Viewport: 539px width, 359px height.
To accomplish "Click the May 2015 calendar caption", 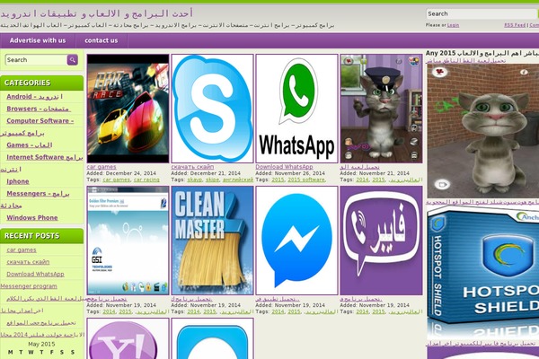I will pyautogui.click(x=41, y=344).
